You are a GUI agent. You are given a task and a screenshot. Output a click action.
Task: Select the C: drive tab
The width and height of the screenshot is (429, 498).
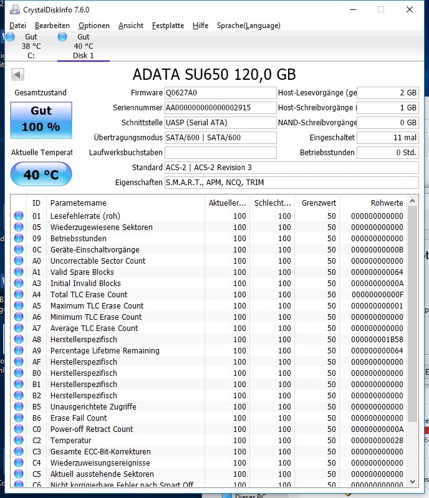click(31, 46)
